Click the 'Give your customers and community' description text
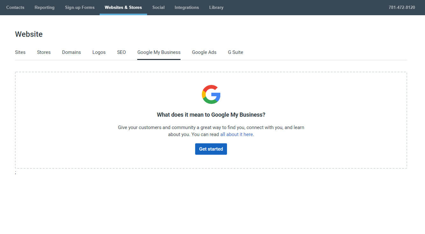 coord(211,131)
